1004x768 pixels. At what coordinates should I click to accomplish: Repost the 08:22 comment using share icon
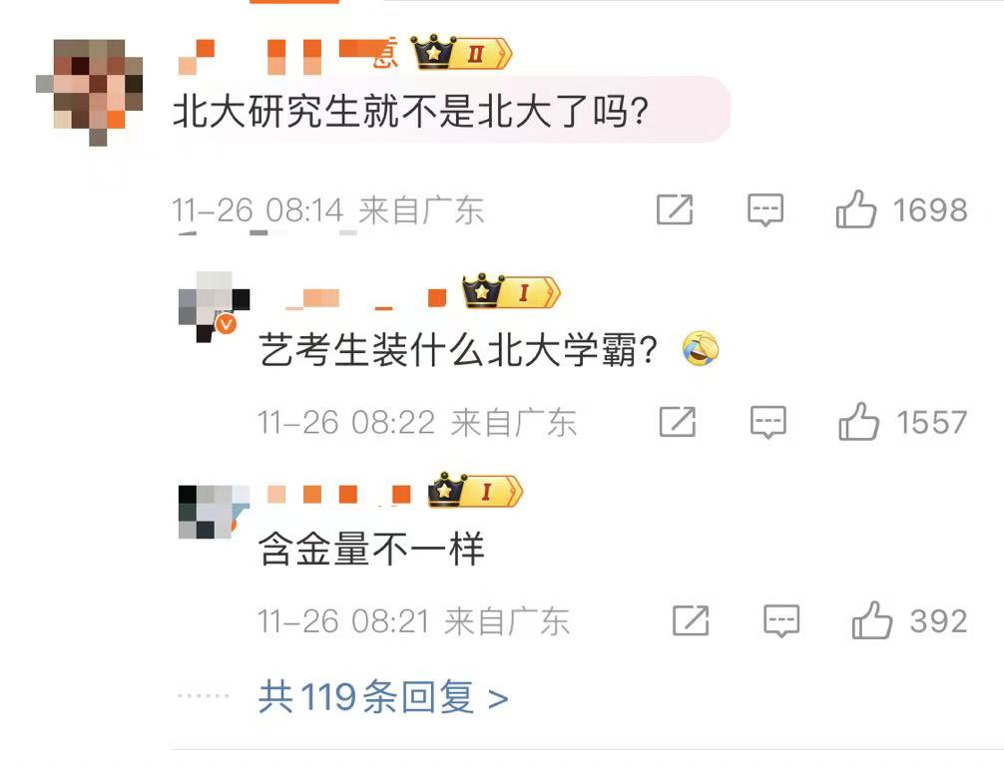click(678, 421)
